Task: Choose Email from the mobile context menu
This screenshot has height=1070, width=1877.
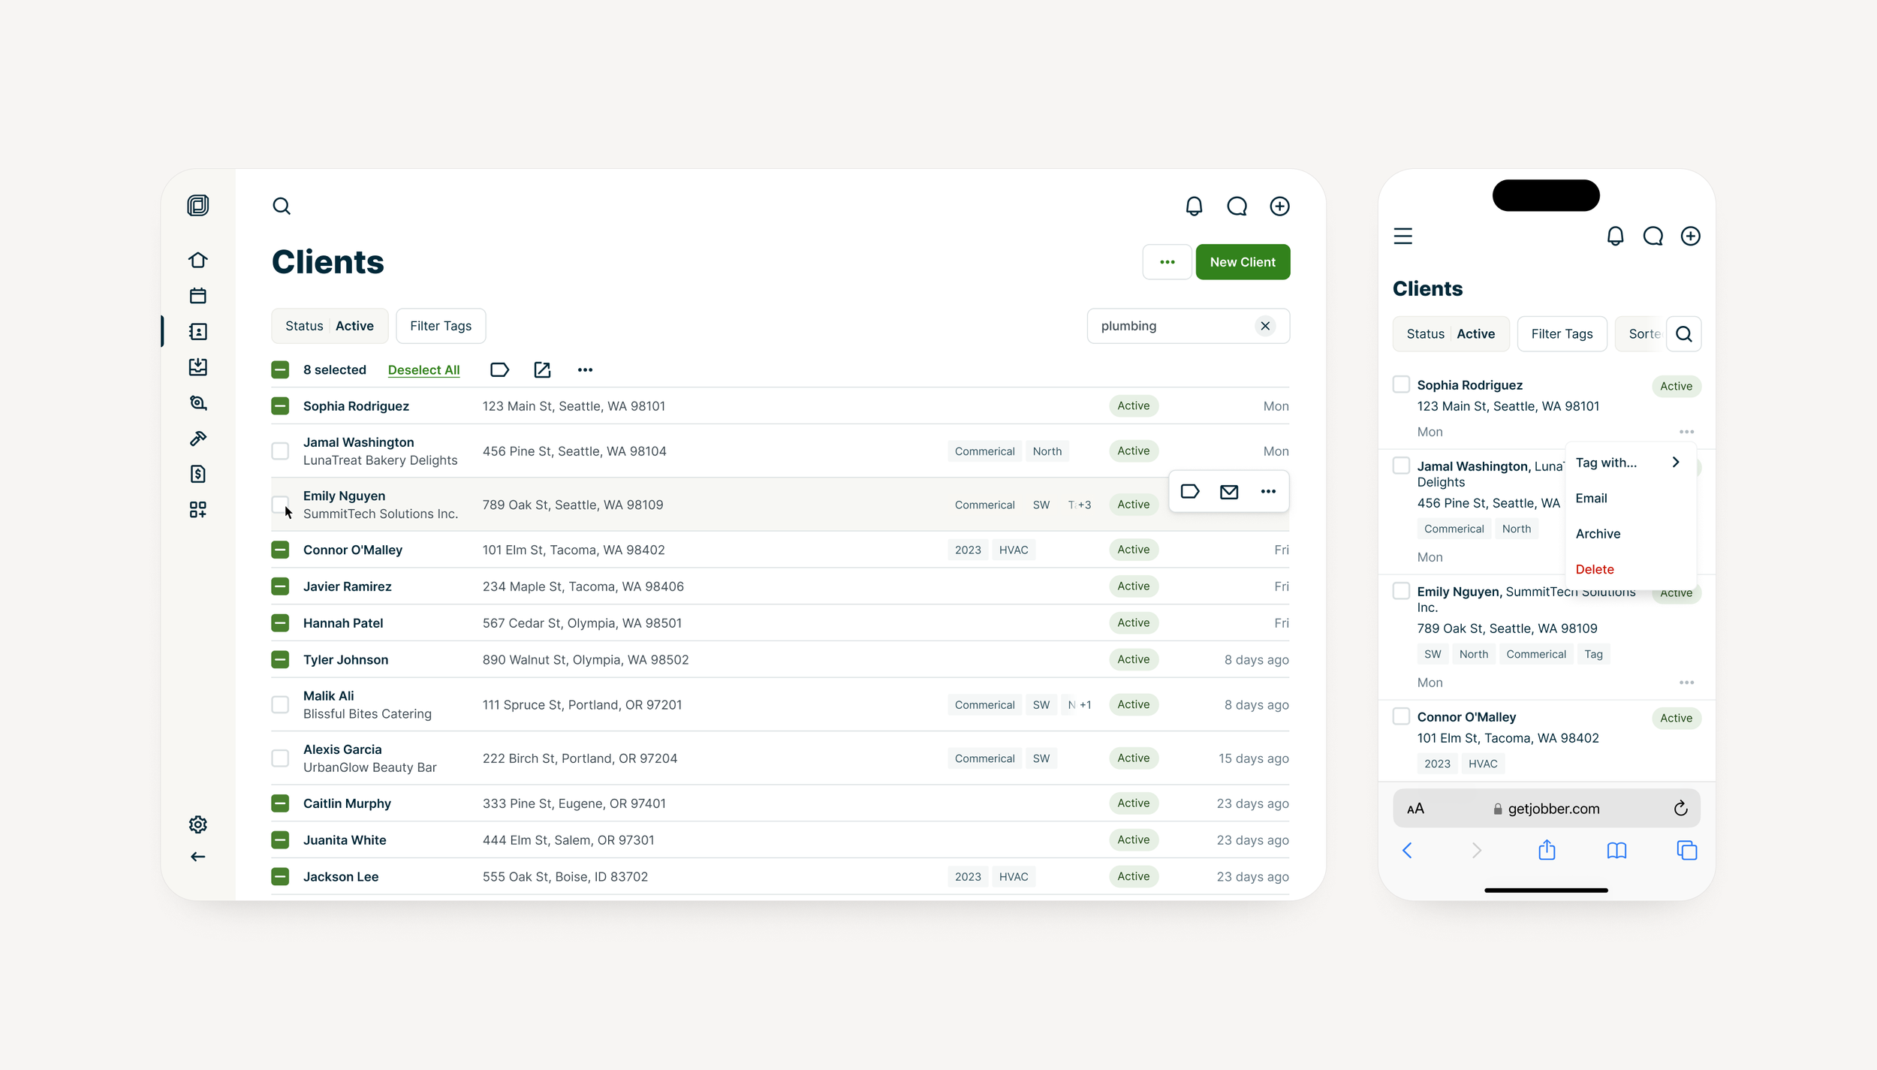Action: coord(1629,498)
